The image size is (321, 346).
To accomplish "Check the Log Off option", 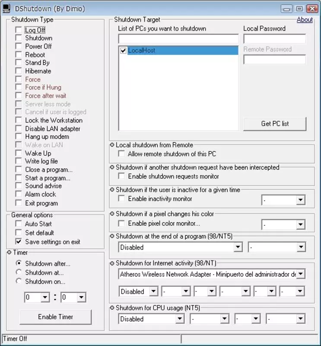I will (x=19, y=30).
